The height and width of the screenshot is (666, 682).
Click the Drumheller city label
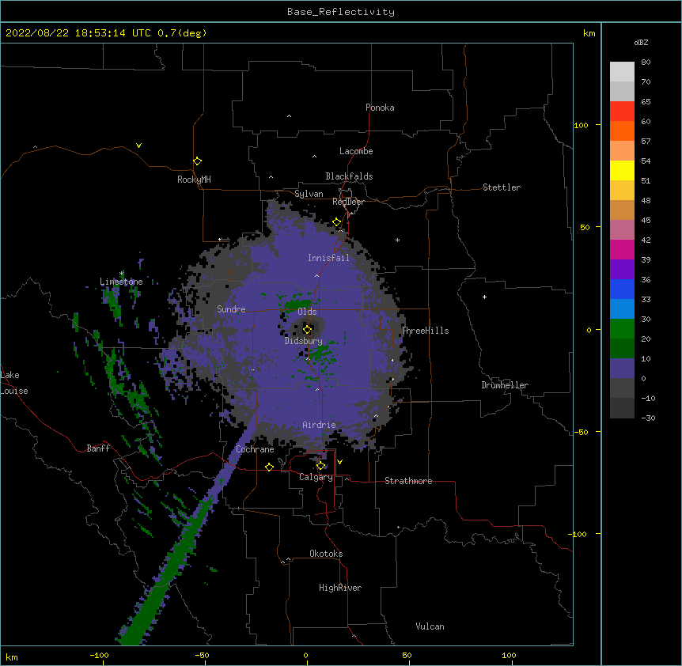click(505, 385)
